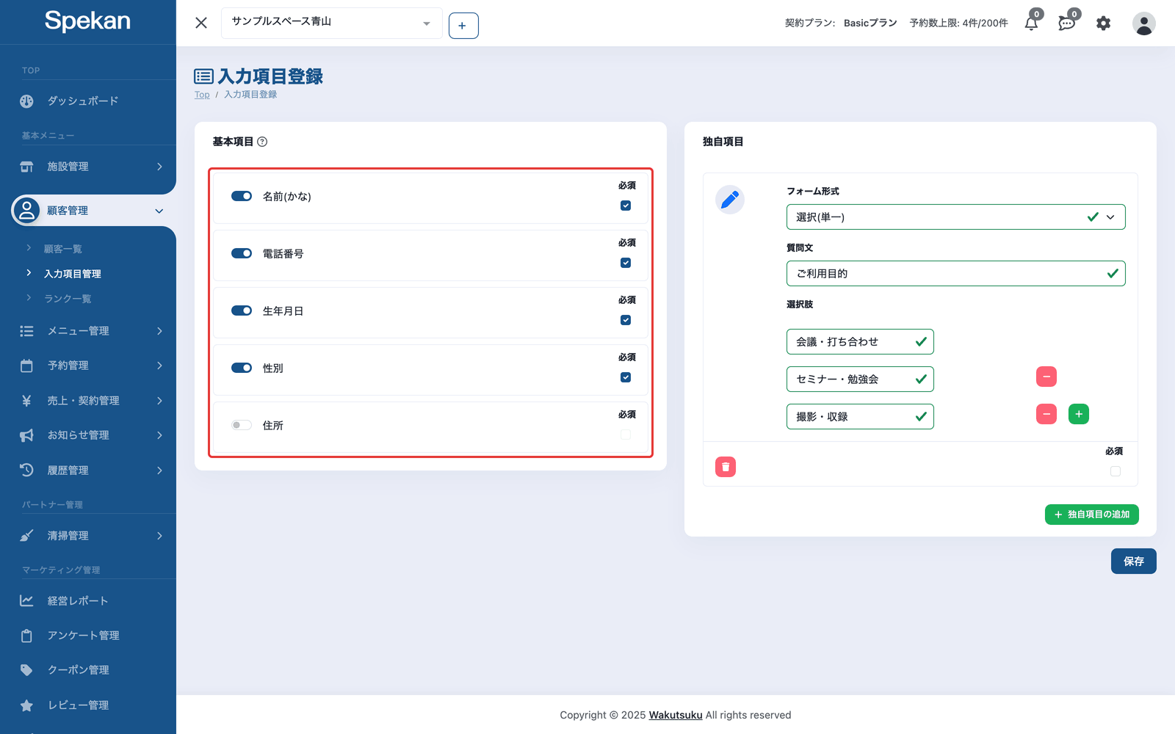Select 入力項目管理 in the sidebar
Viewport: 1175px width, 734px height.
tap(73, 274)
